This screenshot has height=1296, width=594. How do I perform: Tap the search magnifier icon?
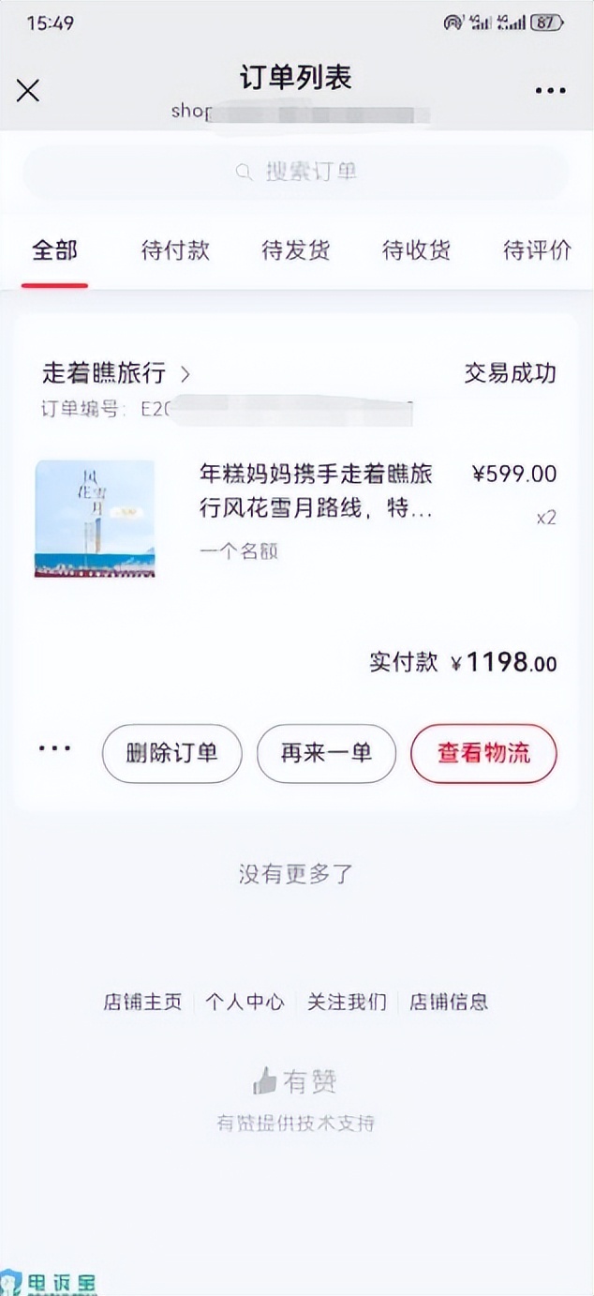(x=245, y=172)
